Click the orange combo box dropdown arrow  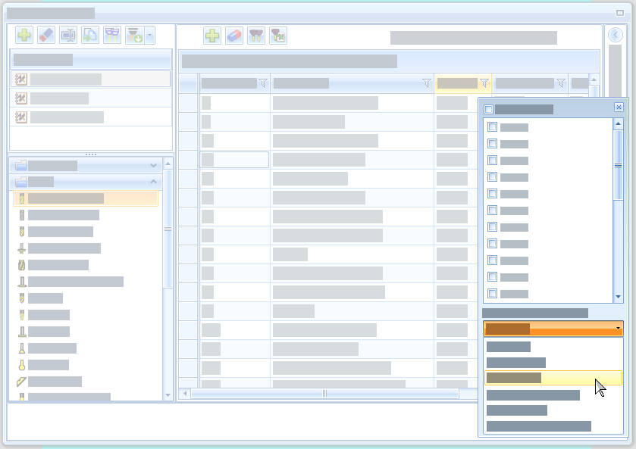click(618, 329)
